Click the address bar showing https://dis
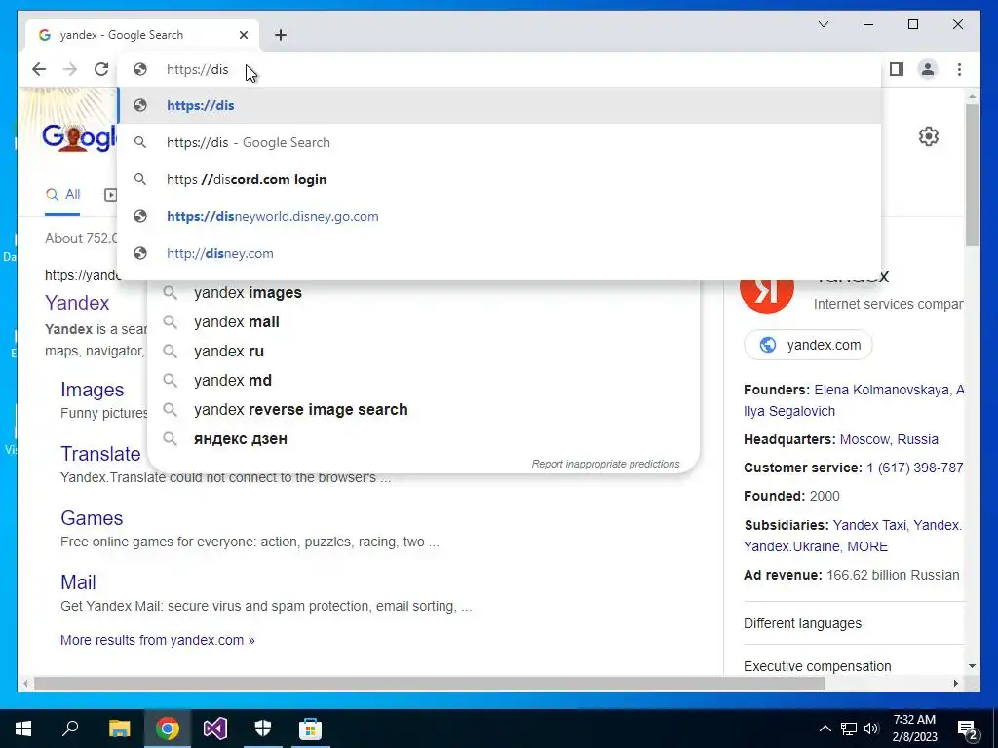The height and width of the screenshot is (748, 998). pyautogui.click(x=500, y=69)
